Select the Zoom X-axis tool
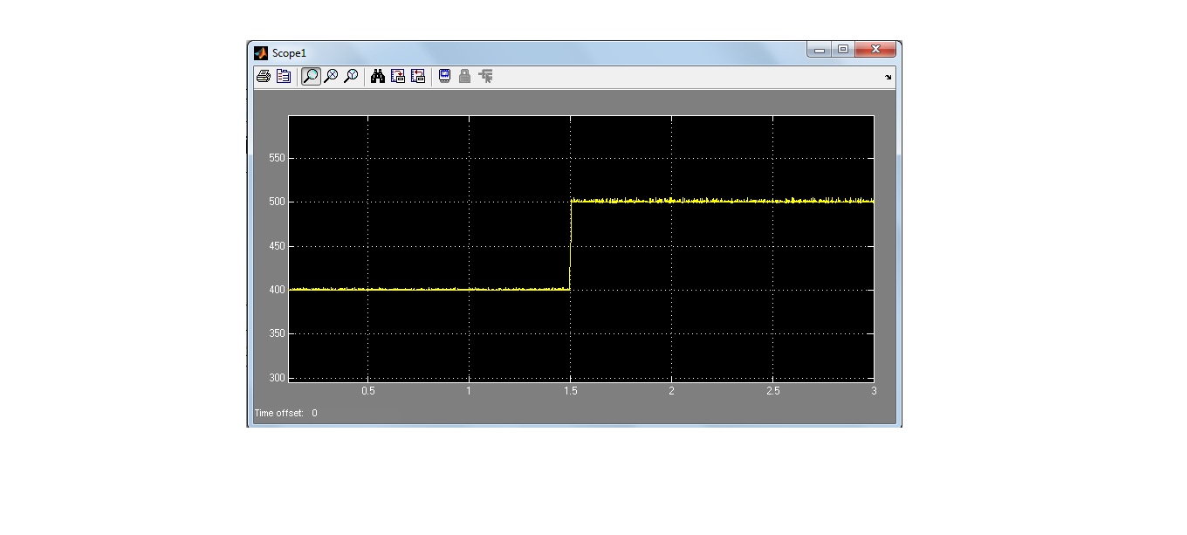The height and width of the screenshot is (535, 1187). 331,77
